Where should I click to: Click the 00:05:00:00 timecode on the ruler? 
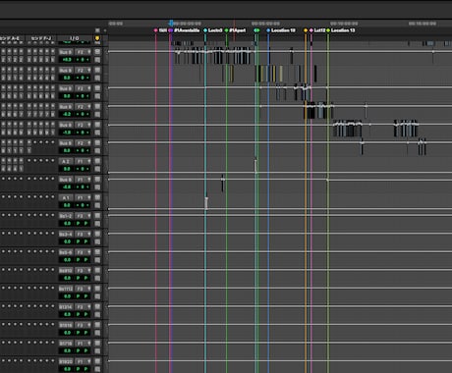pyautogui.click(x=265, y=24)
